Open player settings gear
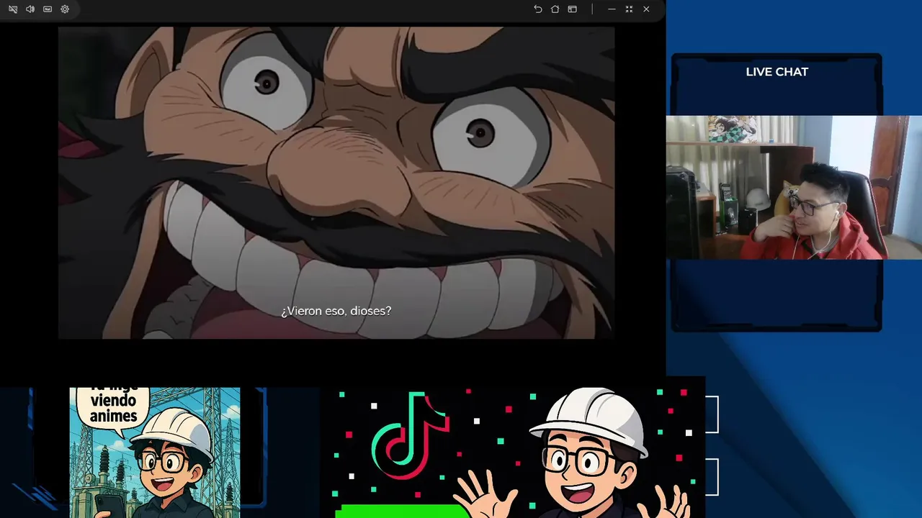Image resolution: width=922 pixels, height=518 pixels. pyautogui.click(x=65, y=9)
